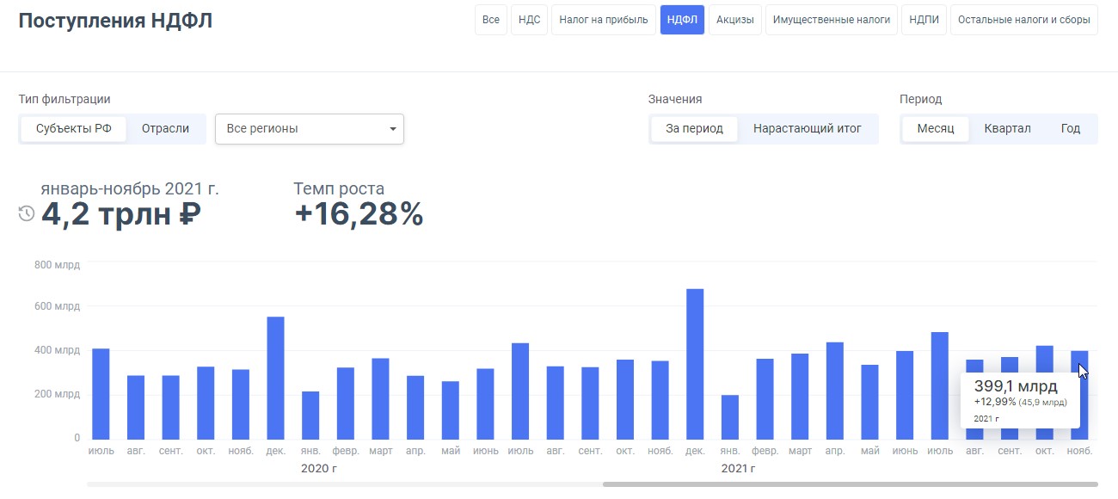Image resolution: width=1118 pixels, height=499 pixels.
Task: Set the period to Квартал
Action: point(1007,129)
